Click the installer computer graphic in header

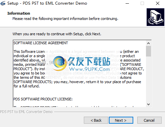pyautogui.click(x=155, y=17)
